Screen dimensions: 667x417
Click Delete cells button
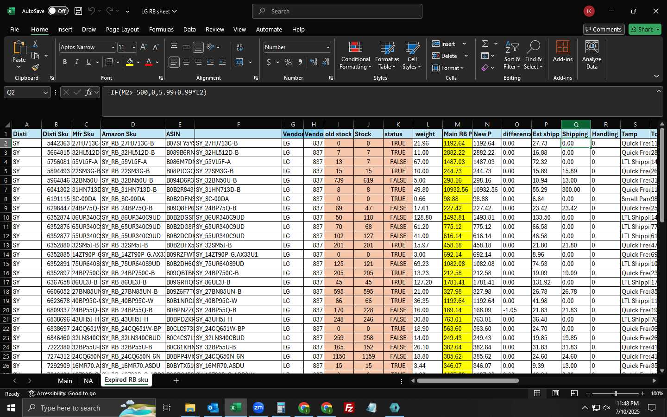click(x=445, y=56)
